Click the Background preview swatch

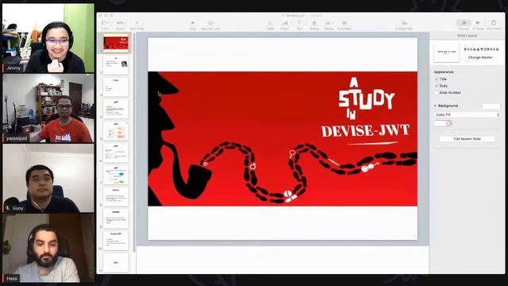[491, 106]
